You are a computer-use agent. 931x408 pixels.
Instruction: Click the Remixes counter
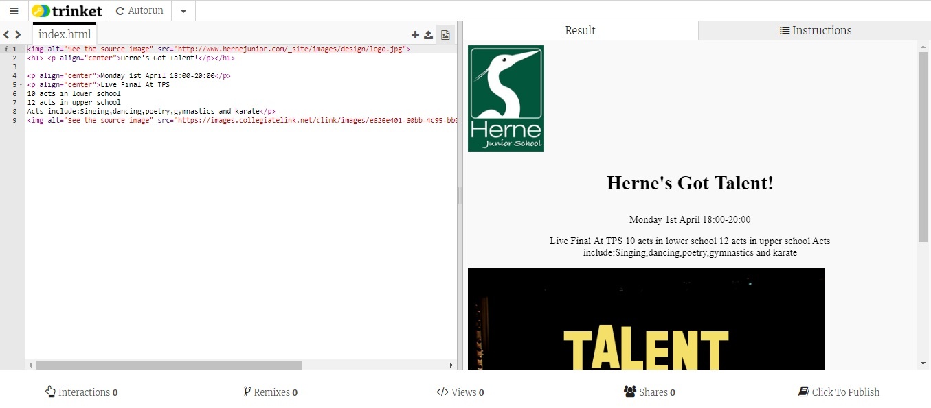tap(270, 392)
